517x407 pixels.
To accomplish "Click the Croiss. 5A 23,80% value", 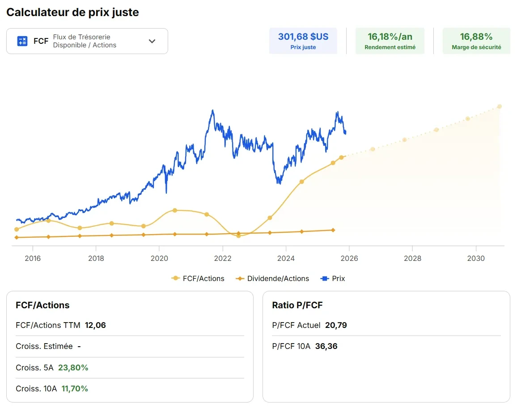I will pyautogui.click(x=73, y=368).
